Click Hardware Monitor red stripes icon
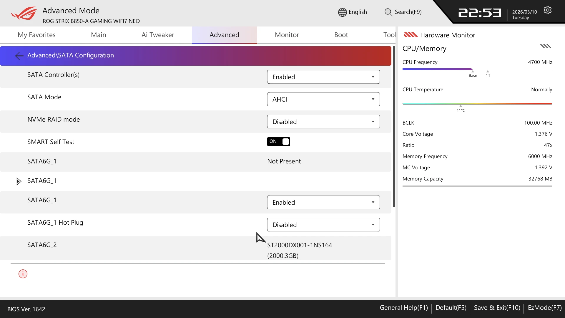 (x=411, y=35)
